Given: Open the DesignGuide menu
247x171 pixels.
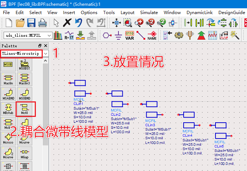Looking at the screenshot, I should (231, 12).
